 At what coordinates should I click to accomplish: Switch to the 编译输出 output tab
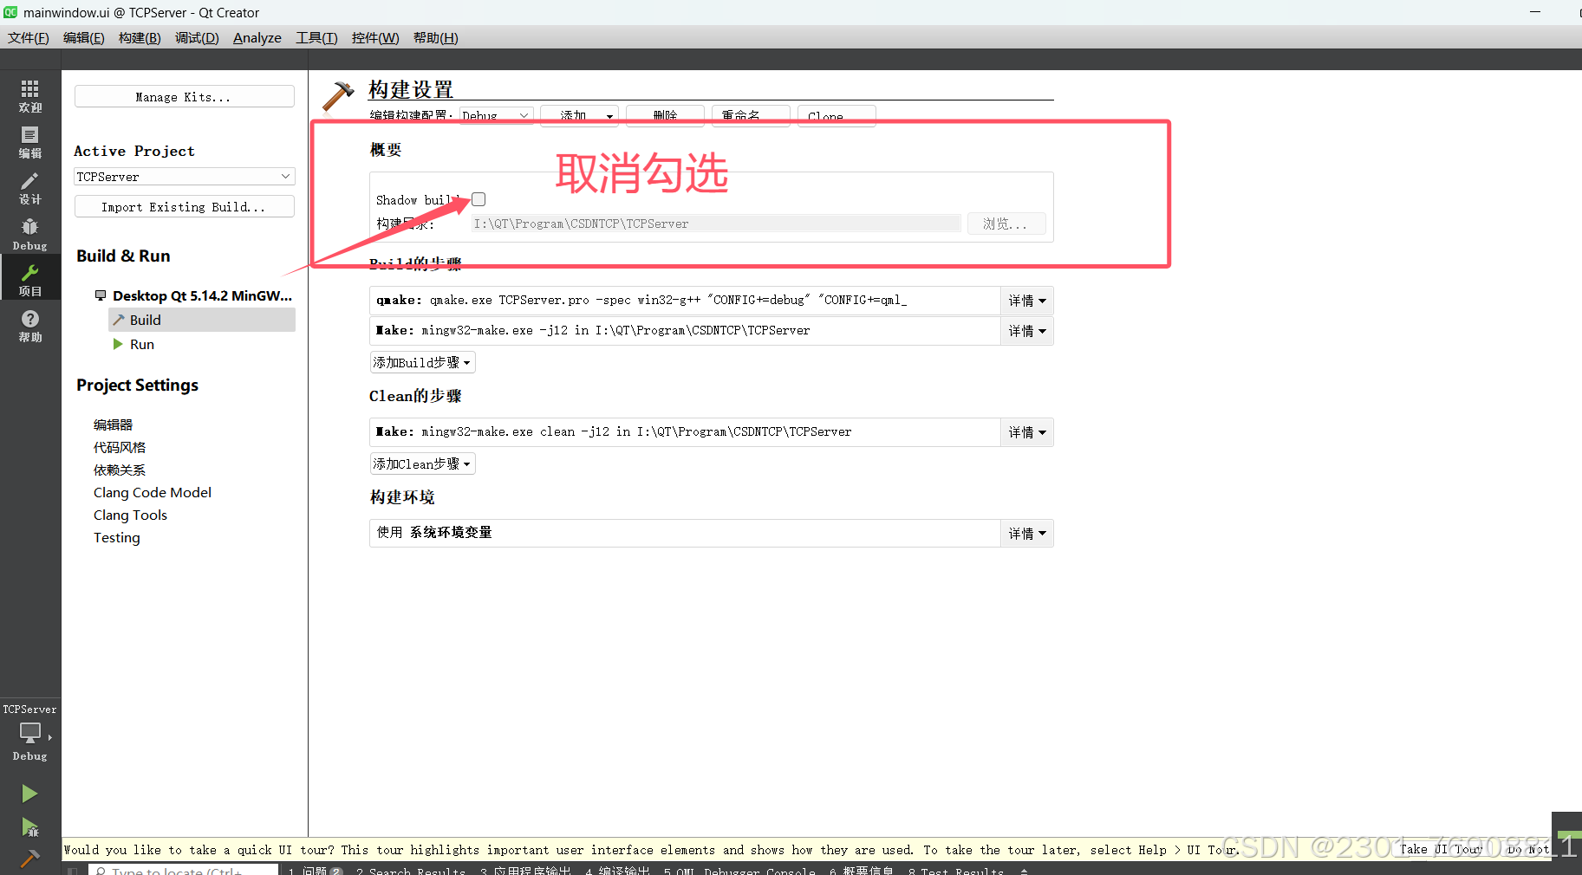pyautogui.click(x=617, y=870)
